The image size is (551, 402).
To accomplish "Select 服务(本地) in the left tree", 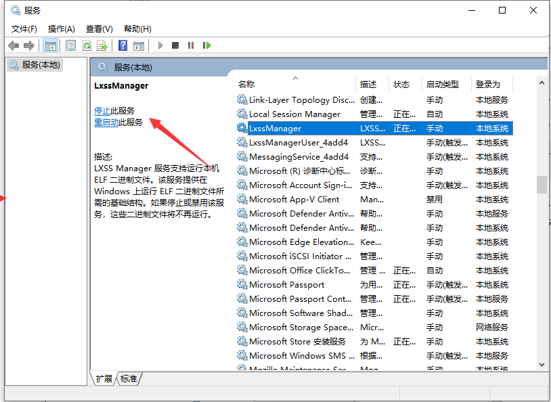I will pos(35,65).
